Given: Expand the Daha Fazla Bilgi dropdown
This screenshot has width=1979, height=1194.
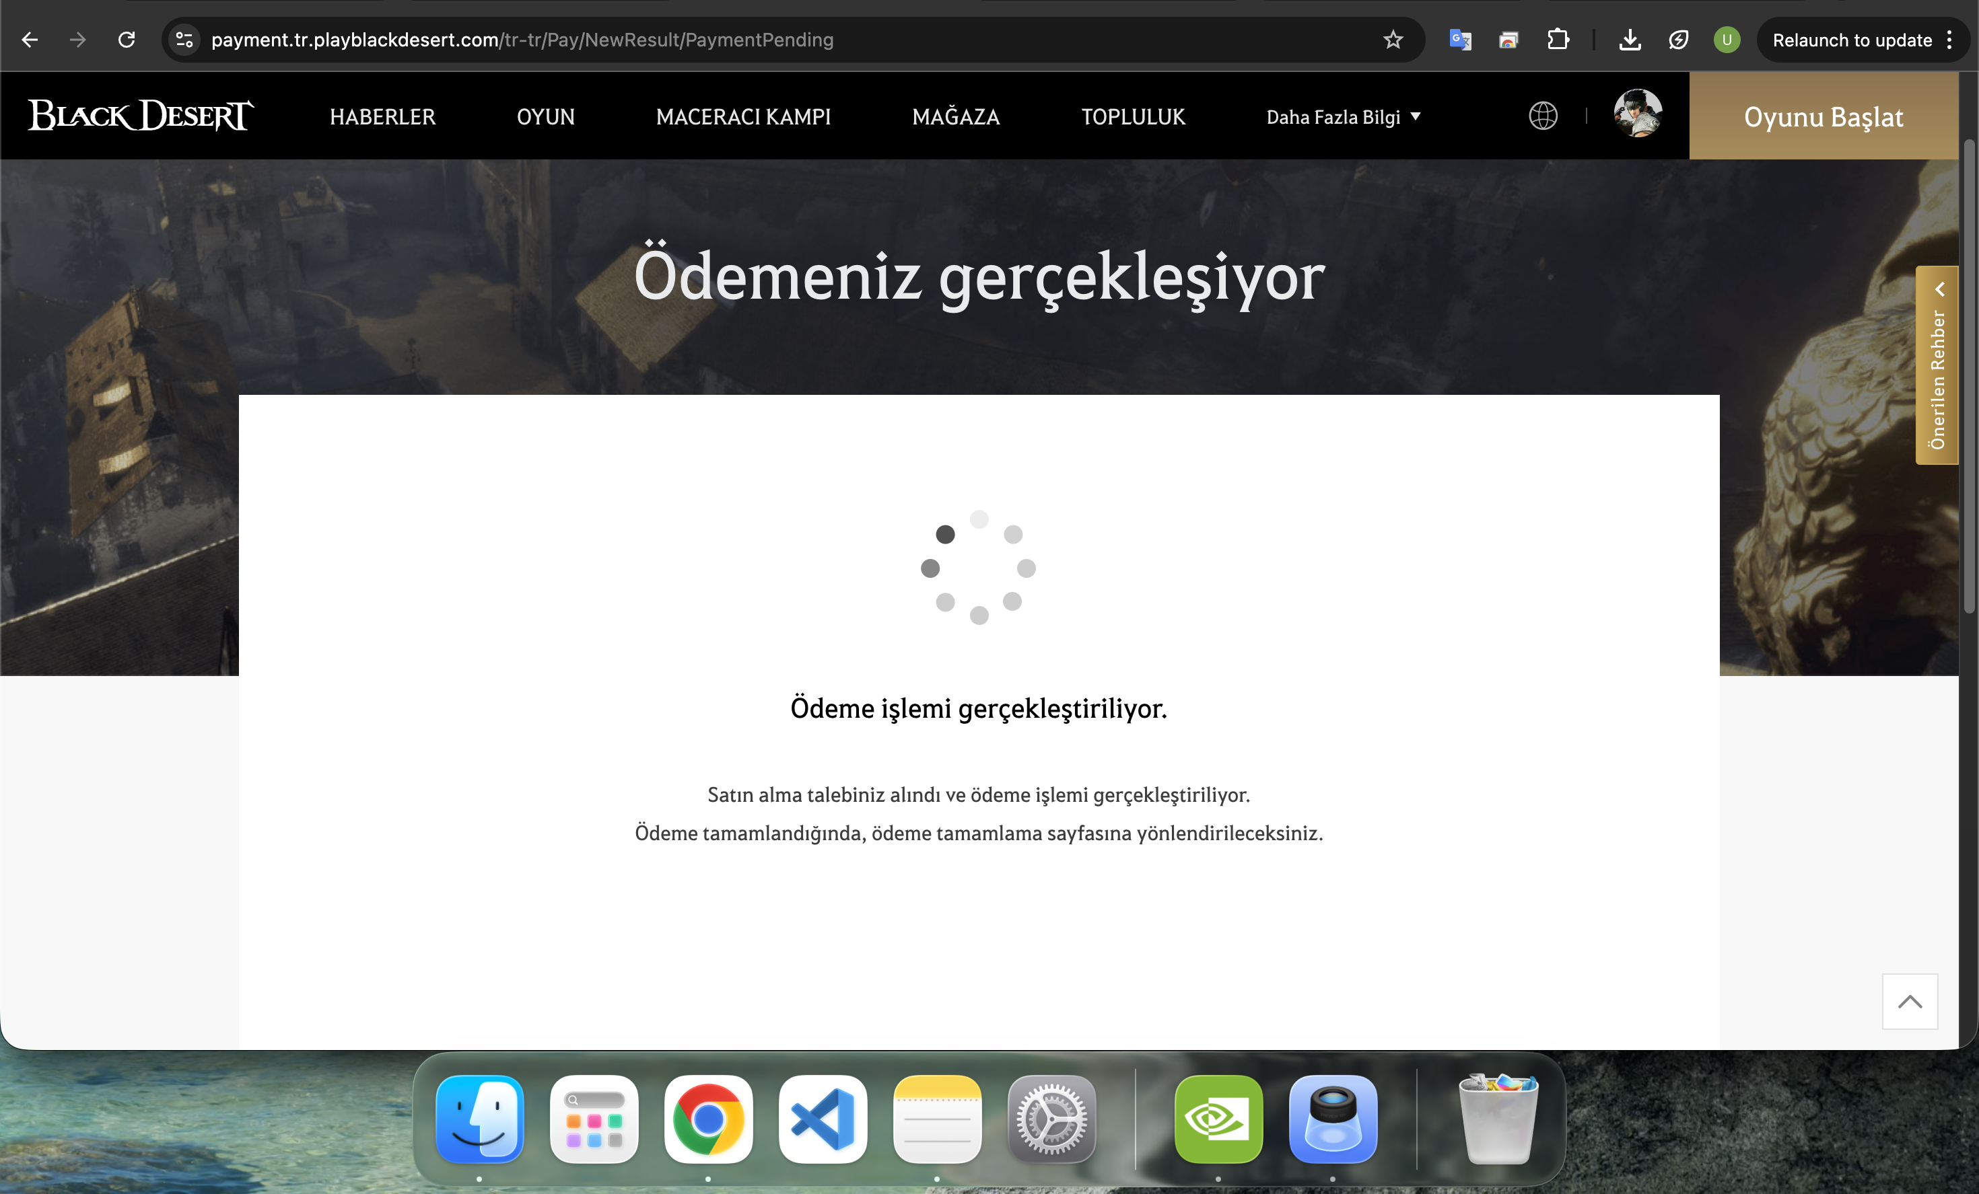Looking at the screenshot, I should click(x=1344, y=117).
